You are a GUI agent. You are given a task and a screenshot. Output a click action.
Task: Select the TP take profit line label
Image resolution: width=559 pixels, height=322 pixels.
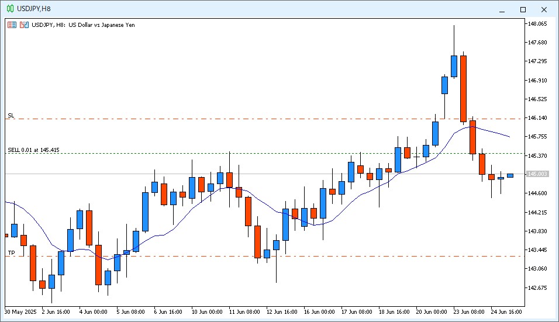click(12, 253)
